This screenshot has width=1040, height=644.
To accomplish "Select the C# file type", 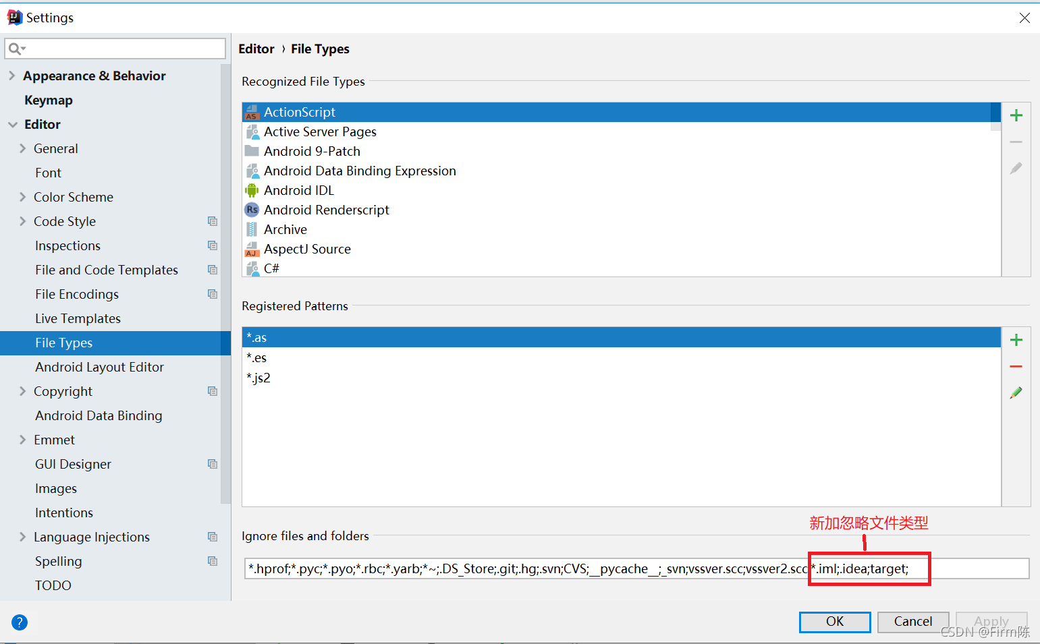I will coord(621,268).
